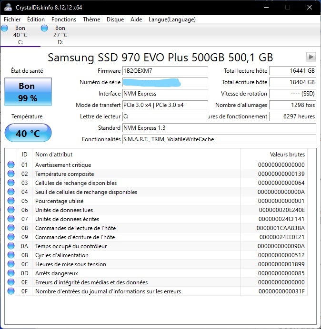Image resolution: width=321 pixels, height=329 pixels.
Task: Click the Total écriture hôte value 18404 GB
Action: 292,82
